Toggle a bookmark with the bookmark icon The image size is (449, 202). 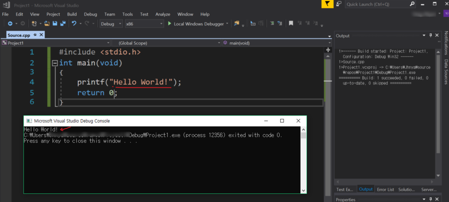coord(291,24)
